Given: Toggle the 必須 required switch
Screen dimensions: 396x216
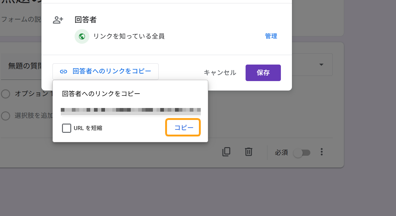Looking at the screenshot, I should click(x=302, y=153).
